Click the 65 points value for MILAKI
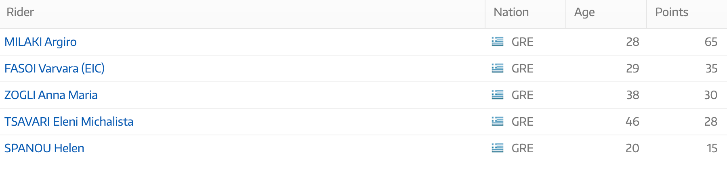The height and width of the screenshot is (170, 727). (x=711, y=42)
